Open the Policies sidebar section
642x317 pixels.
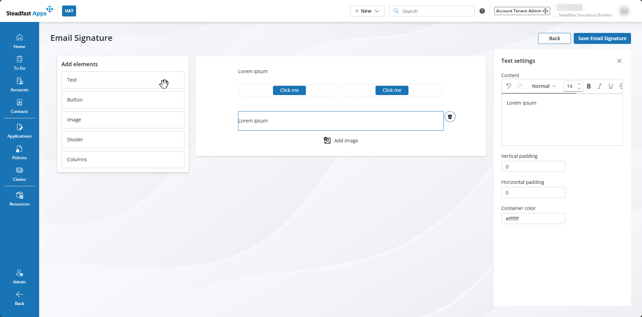point(20,153)
